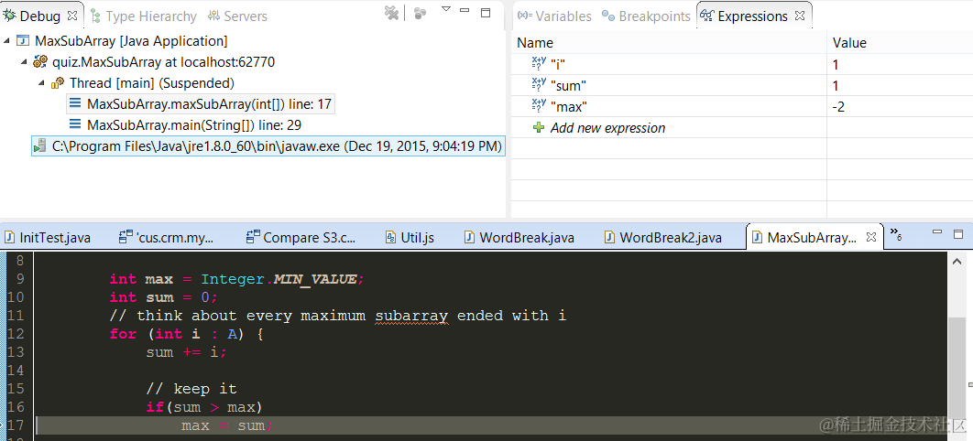Click Remove All Terminated Launches icon in Debug view
Viewport: 973px width, 441px height.
coord(391,13)
